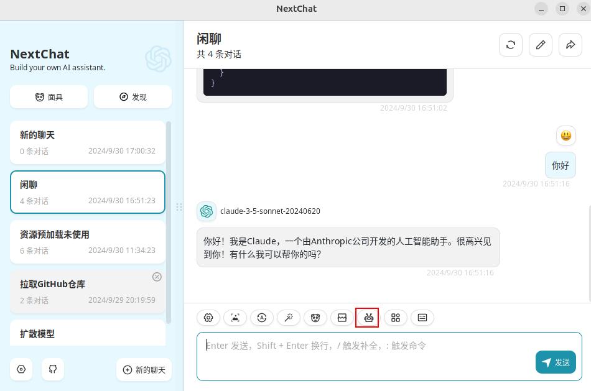591x391 pixels.
Task: Click the NextChat sidebar title
Action: point(40,54)
